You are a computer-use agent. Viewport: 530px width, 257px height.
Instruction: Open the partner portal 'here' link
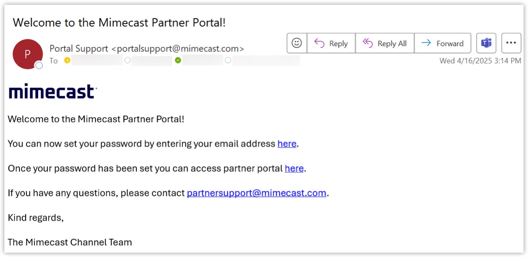click(x=294, y=168)
